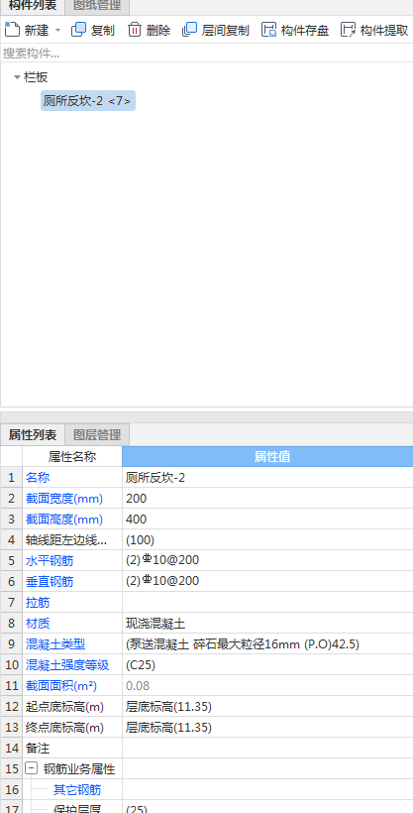Image resolution: width=413 pixels, height=813 pixels.
Task: Click the 其它钢筋 property link
Action: [77, 789]
